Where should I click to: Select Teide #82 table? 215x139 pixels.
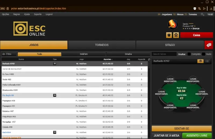(x=75, y=80)
